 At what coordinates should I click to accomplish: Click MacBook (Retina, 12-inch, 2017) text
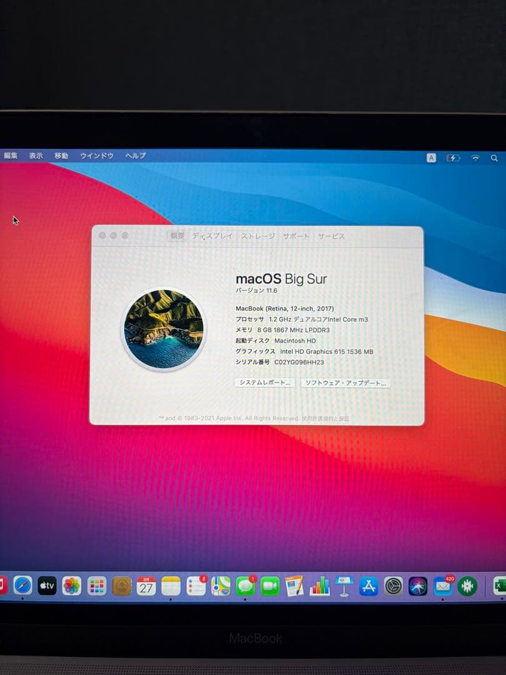[x=285, y=308]
